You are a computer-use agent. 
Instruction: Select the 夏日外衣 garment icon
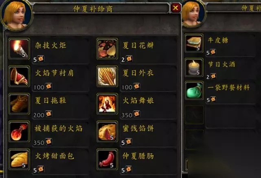point(107,76)
